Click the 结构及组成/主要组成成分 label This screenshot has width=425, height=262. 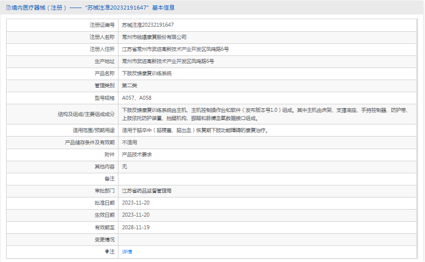coord(86,114)
